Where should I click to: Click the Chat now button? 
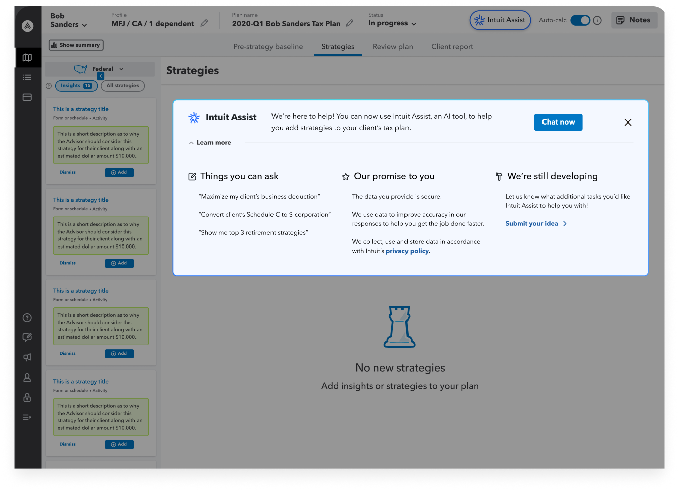click(x=558, y=122)
